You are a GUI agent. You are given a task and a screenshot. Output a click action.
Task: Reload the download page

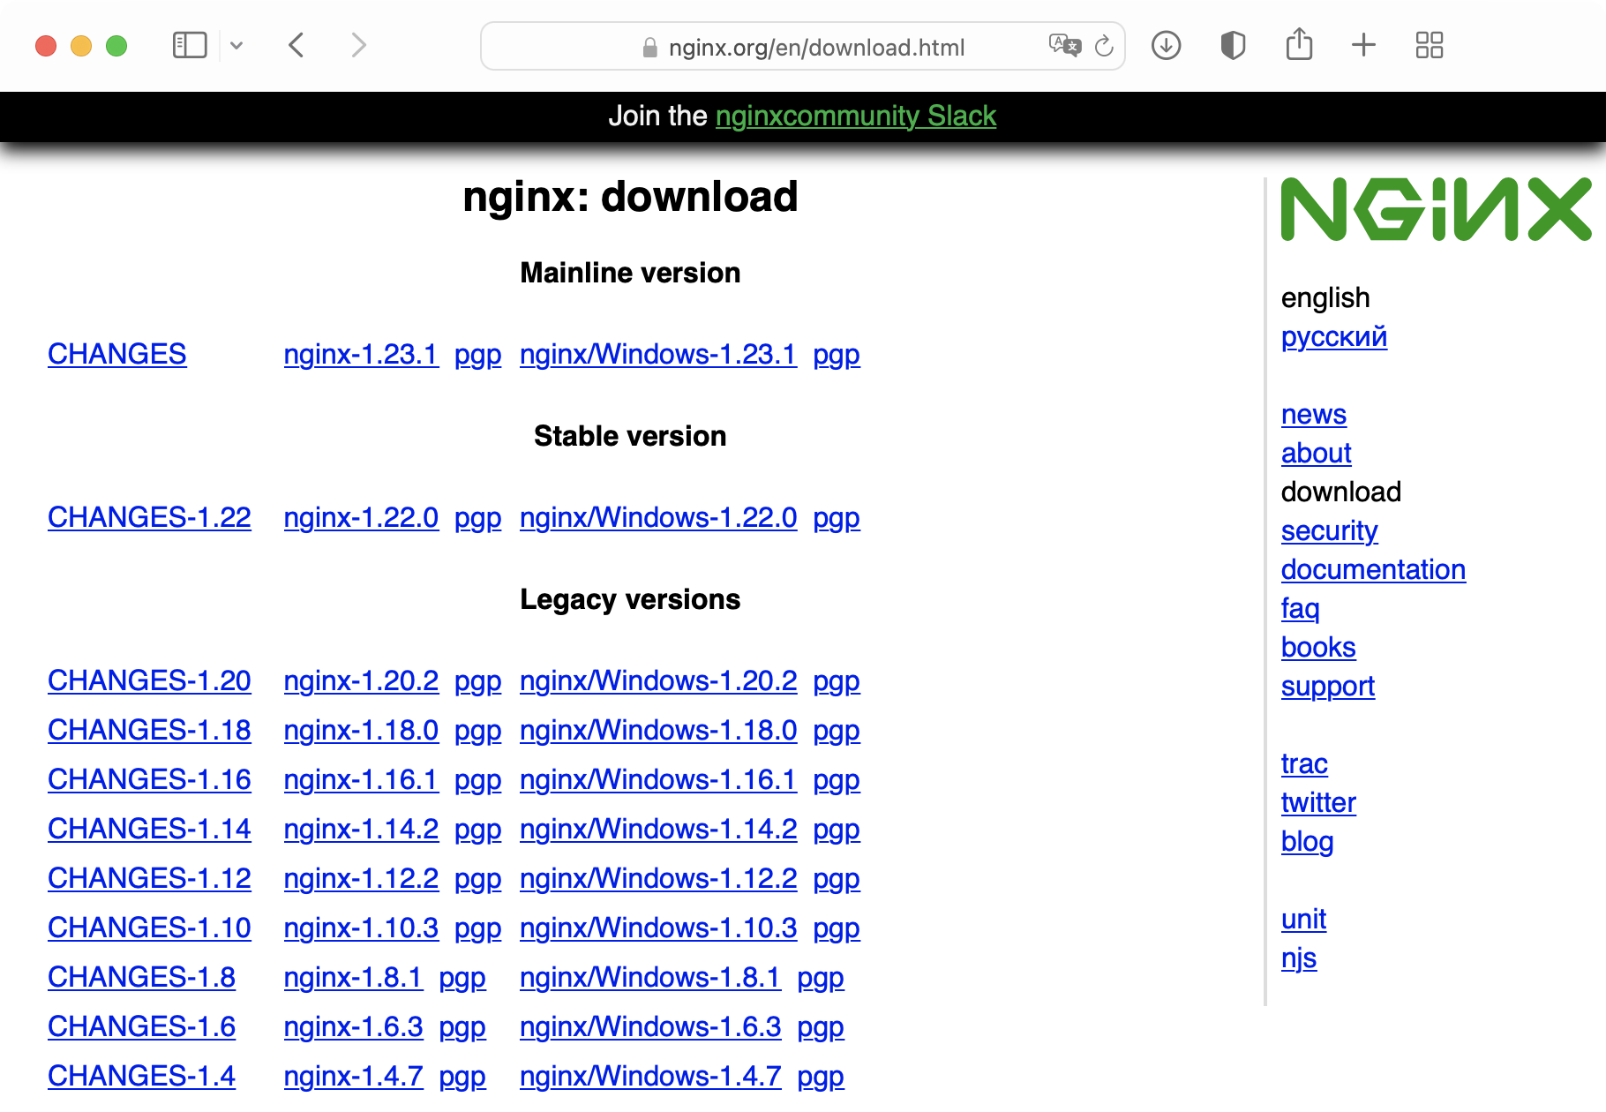tap(1103, 46)
